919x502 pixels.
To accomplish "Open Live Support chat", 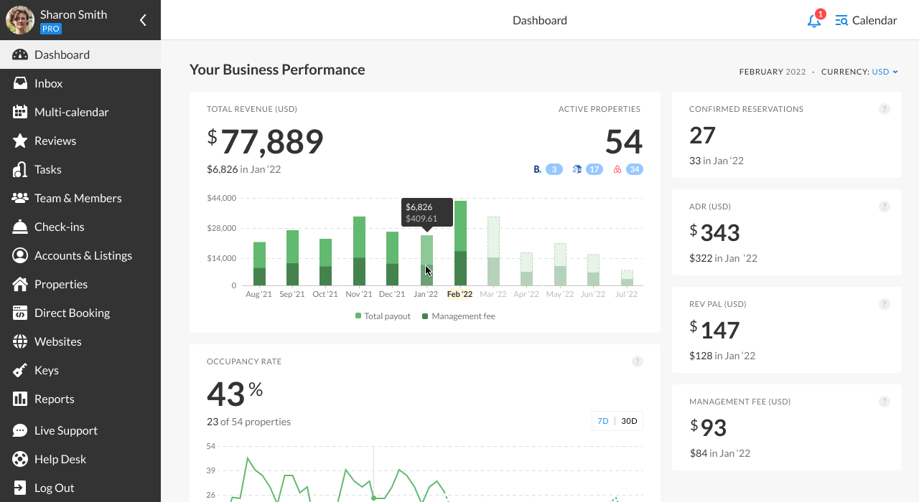I will (x=66, y=430).
